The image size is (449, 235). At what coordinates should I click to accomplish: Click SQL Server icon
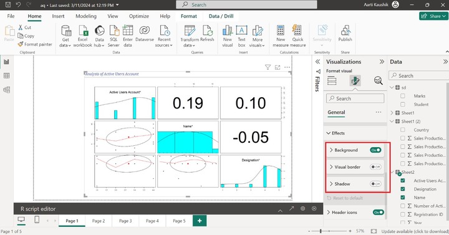[113, 31]
